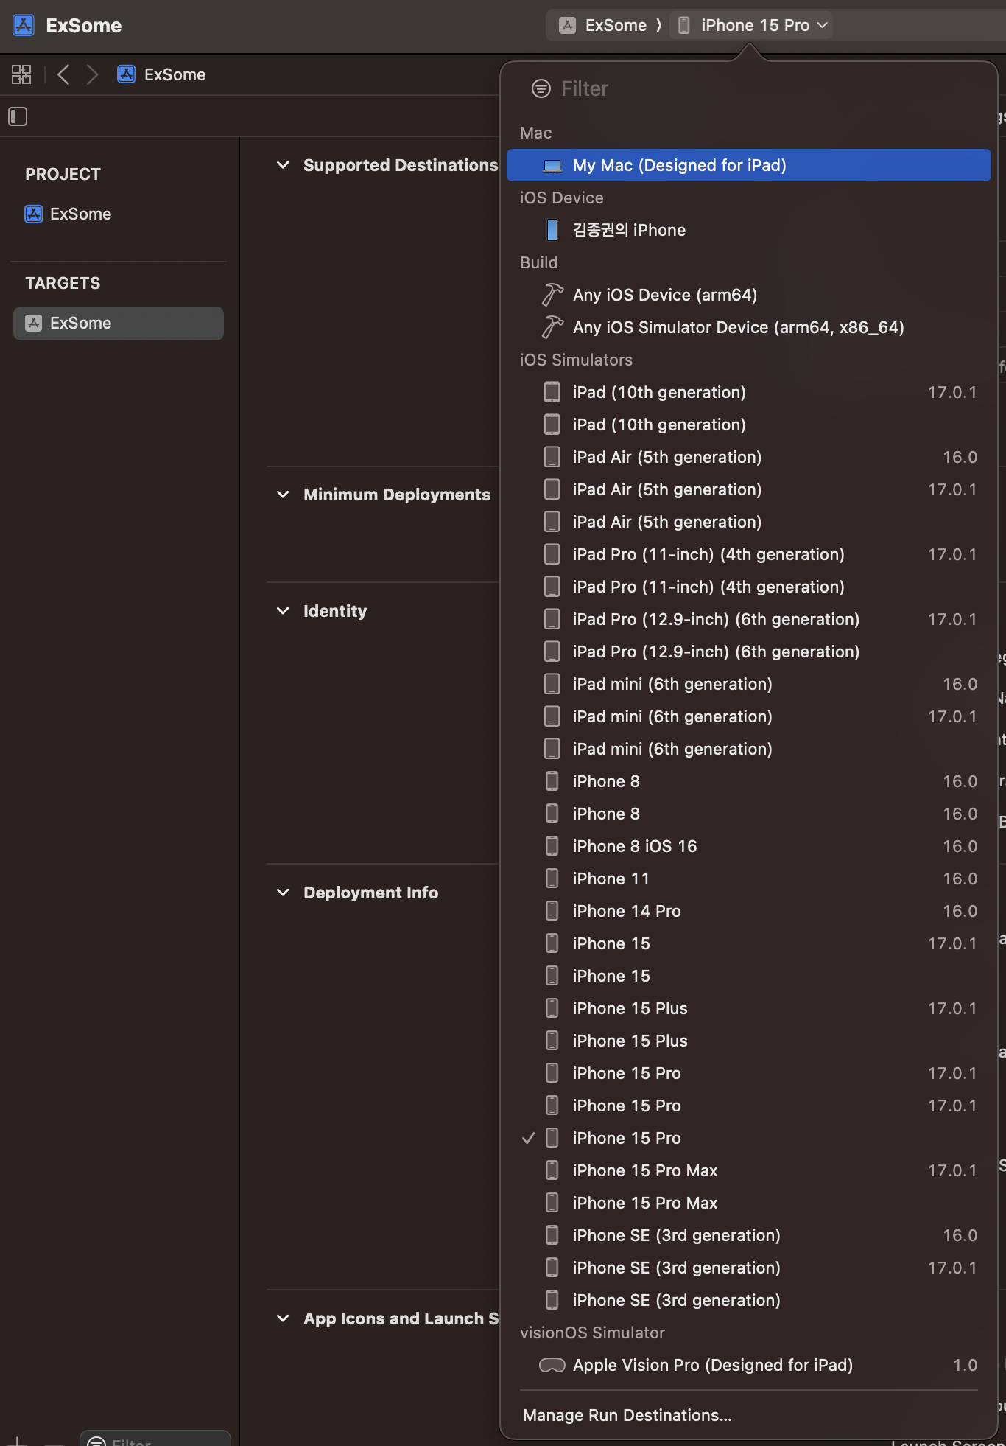The width and height of the screenshot is (1006, 1446).
Task: Select iPad mini (6th generation) 16.0
Action: pos(749,684)
